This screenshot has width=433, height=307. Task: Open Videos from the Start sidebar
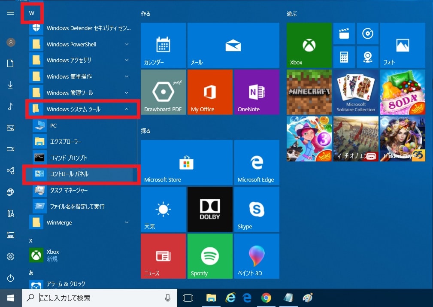(x=10, y=149)
